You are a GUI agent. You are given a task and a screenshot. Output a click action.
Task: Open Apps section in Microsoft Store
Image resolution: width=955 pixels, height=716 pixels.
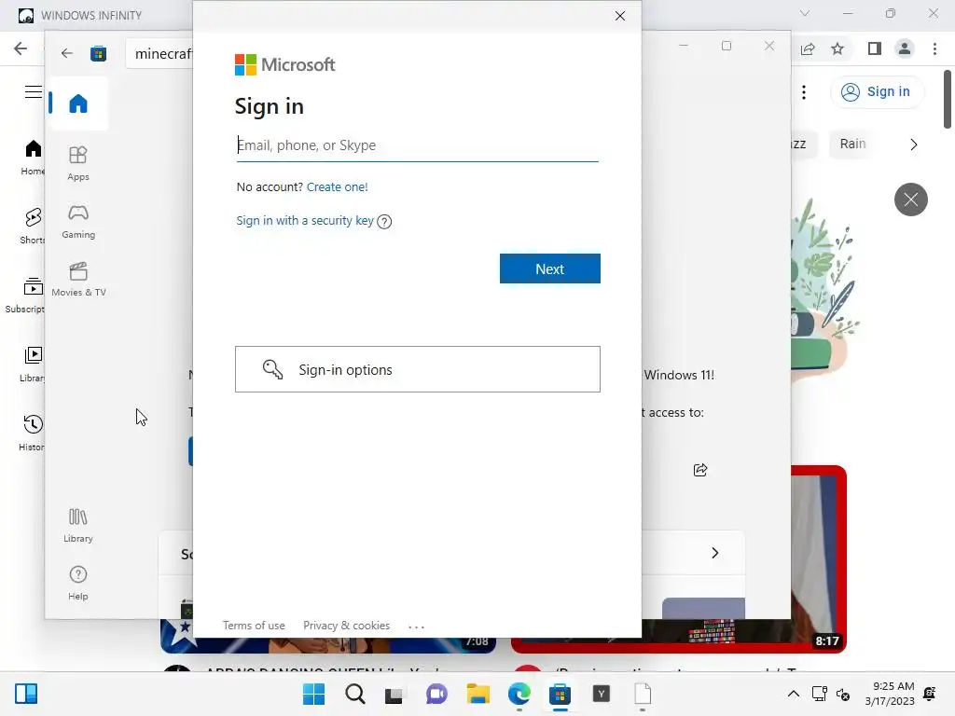[x=78, y=163]
